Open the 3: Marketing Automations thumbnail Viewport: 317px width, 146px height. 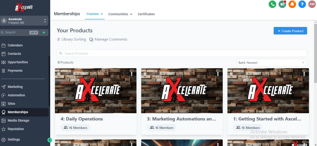click(x=182, y=91)
